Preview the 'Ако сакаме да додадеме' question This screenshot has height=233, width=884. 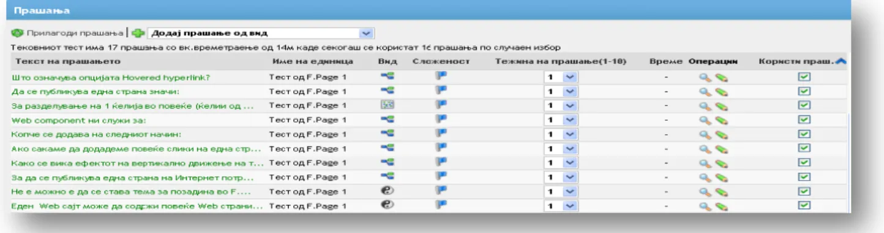pos(705,149)
